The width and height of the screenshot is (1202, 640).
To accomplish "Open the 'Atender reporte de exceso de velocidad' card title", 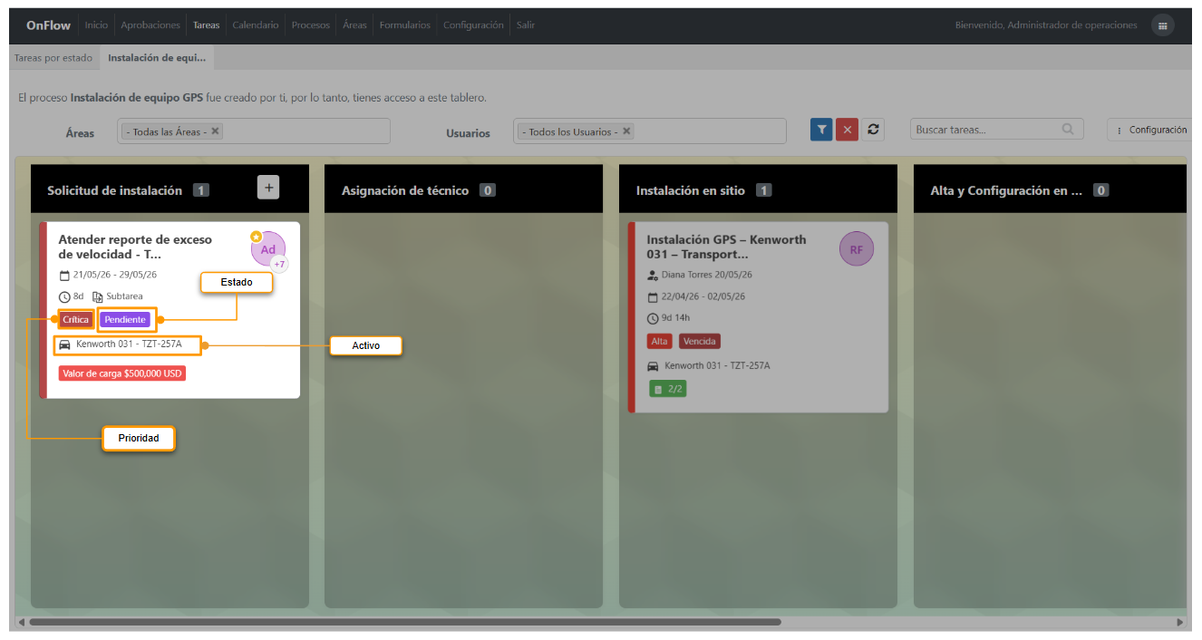I will [135, 247].
